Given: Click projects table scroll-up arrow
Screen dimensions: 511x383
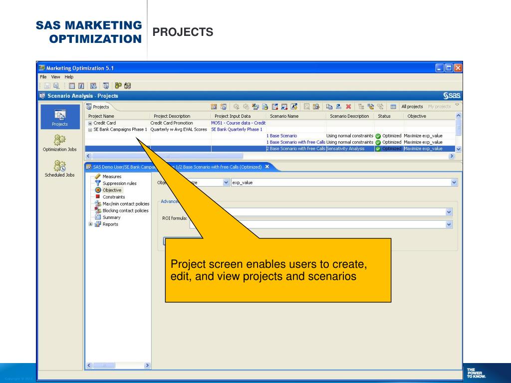Looking at the screenshot, I should point(458,116).
